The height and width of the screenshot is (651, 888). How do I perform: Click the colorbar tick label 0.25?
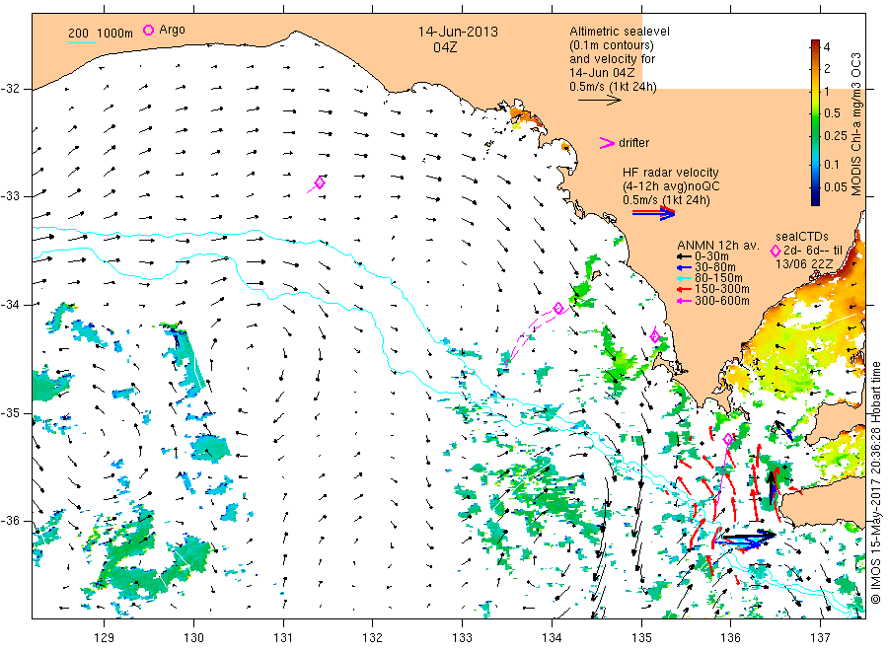click(836, 136)
